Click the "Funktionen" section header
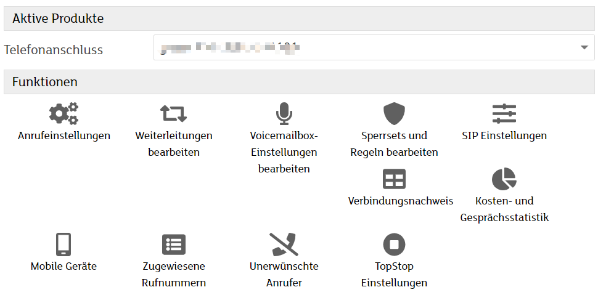The image size is (598, 303). point(44,82)
